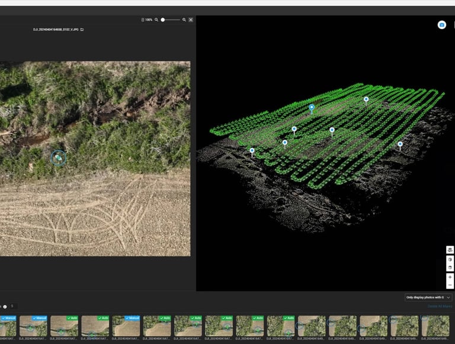Click the zoom in magnifier in photo viewer
This screenshot has width=455, height=344.
click(184, 20)
